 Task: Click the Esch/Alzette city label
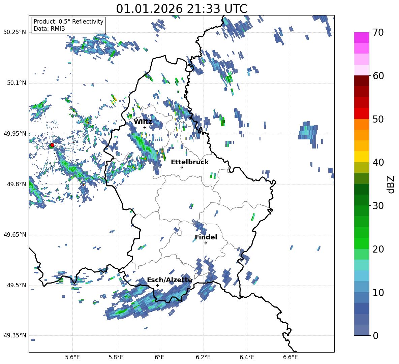point(170,280)
